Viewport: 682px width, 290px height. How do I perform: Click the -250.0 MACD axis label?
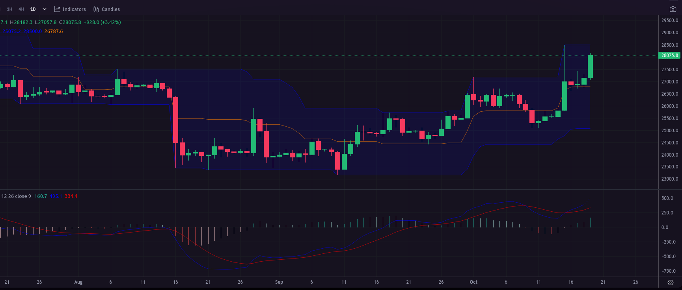tap(669, 242)
